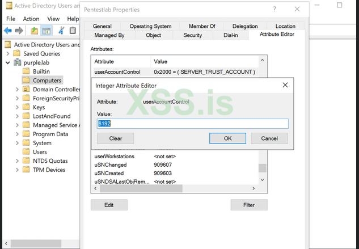Confirm with the OK button
Viewport: 359px width, 249px height.
[x=227, y=138]
